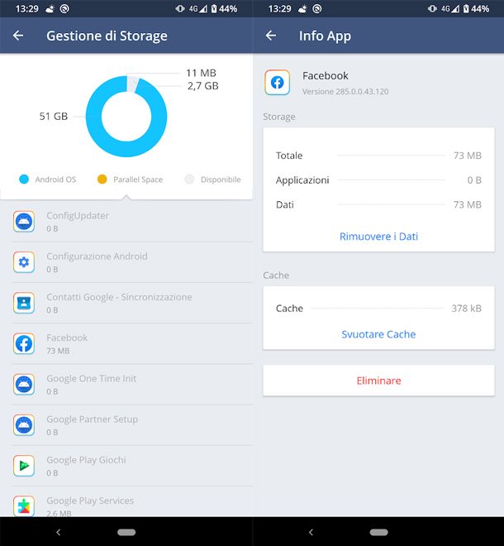Click Rimuovere i Dati link

point(378,237)
